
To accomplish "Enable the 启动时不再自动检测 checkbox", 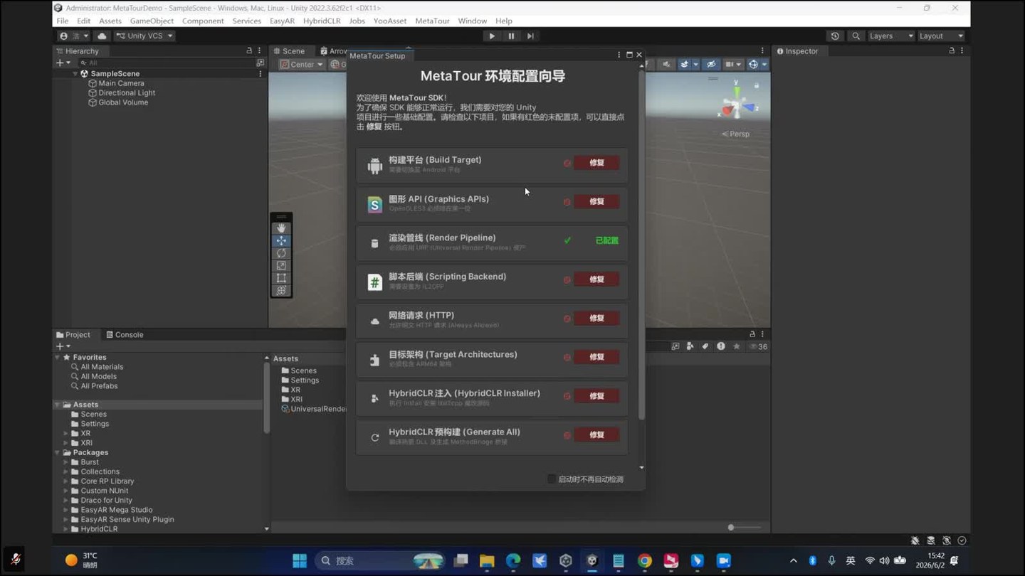I will [552, 479].
